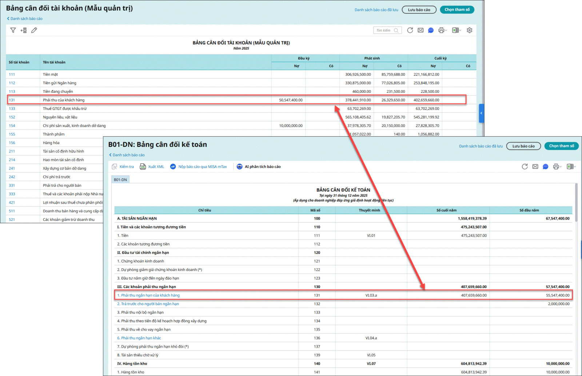This screenshot has height=376, width=582.
Task: Open account 131 link in the table
Action: 12,100
